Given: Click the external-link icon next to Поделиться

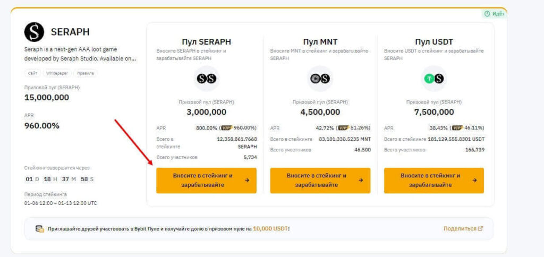Looking at the screenshot, I should [480, 228].
